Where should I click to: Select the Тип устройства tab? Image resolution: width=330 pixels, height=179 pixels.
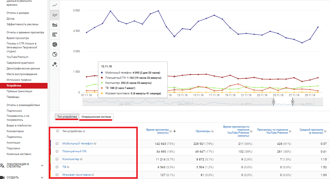point(67,117)
